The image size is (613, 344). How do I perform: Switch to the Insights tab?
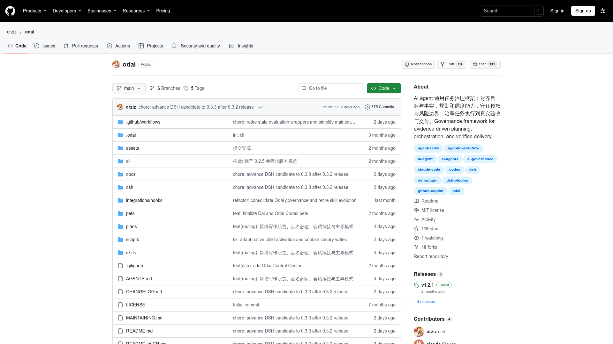point(241,46)
